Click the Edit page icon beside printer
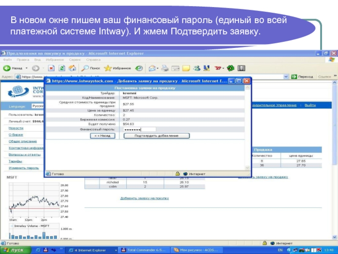 (x=175, y=68)
